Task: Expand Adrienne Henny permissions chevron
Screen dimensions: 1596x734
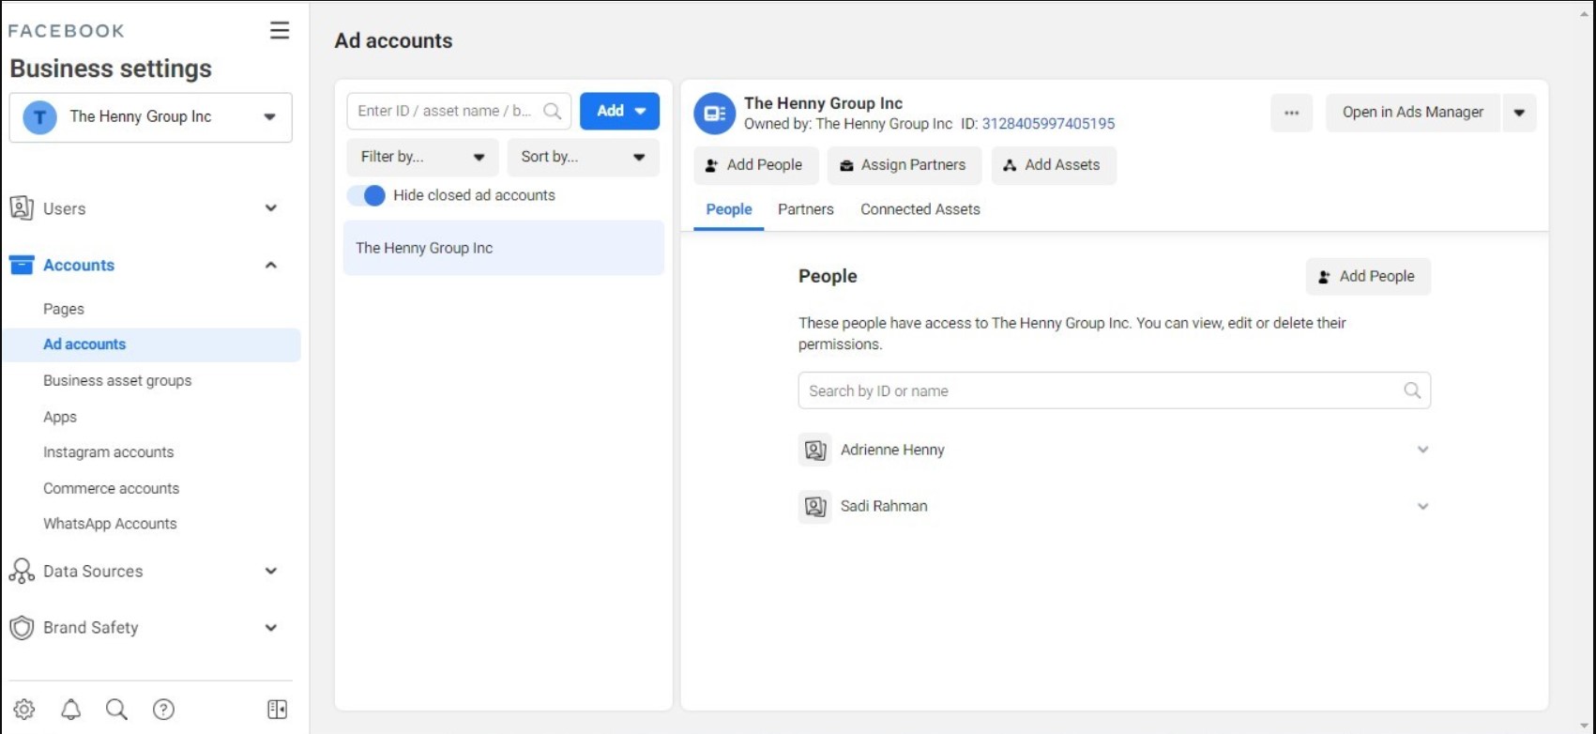Action: click(x=1422, y=450)
